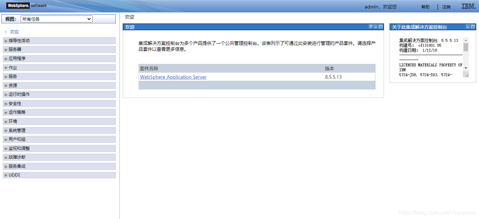This screenshot has width=479, height=219.
Task: Click build number text cf131801.05
Action: click(x=430, y=46)
